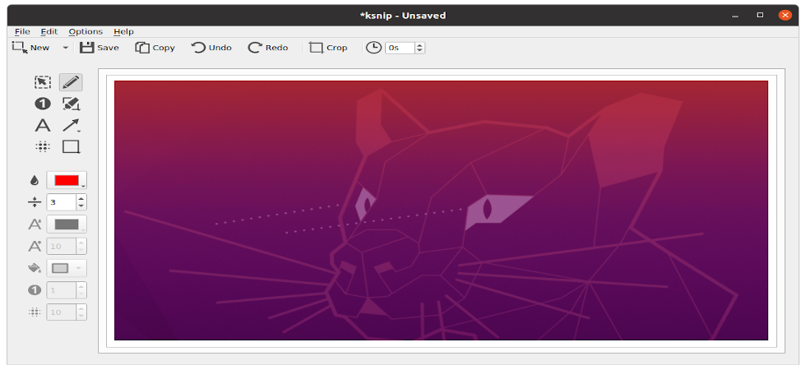Click the fill type paint bucket dropdown
Viewport: 806px width, 370px height.
tap(67, 268)
